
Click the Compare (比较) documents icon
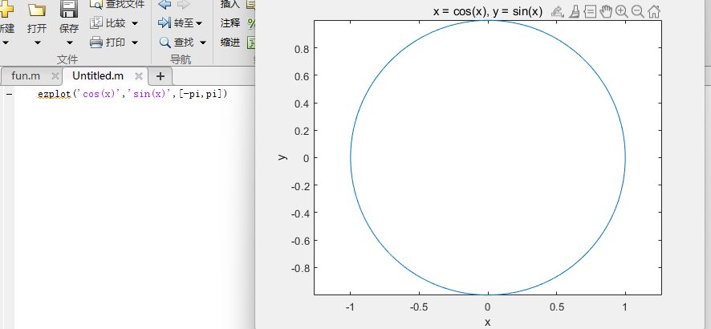point(96,22)
